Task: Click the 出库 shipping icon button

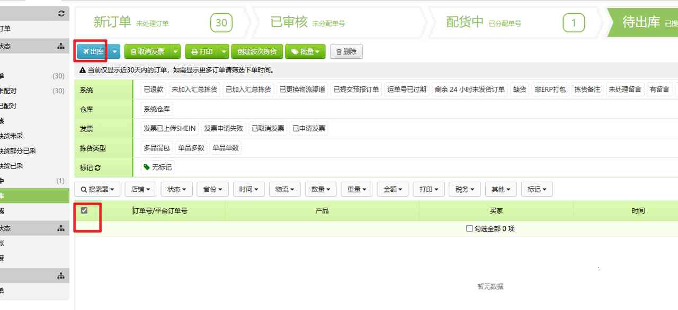Action: pos(87,51)
